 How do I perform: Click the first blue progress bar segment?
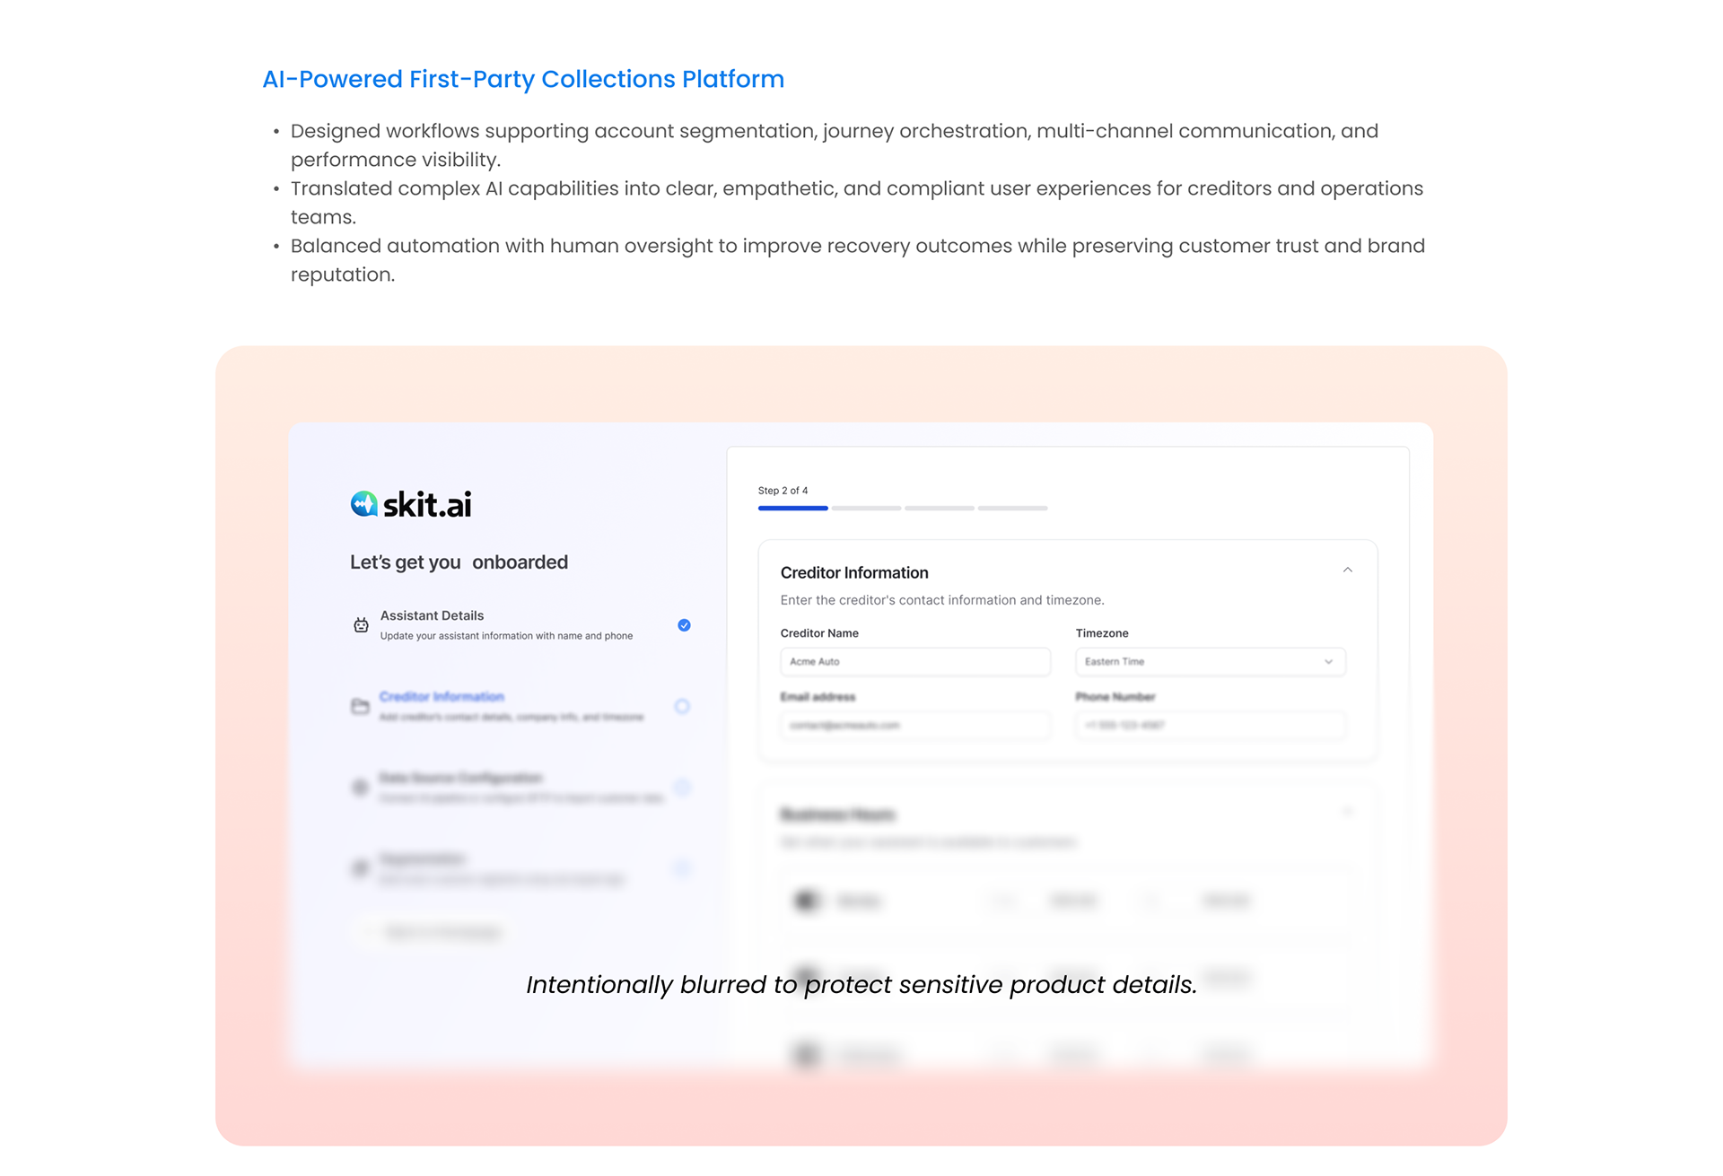click(792, 509)
